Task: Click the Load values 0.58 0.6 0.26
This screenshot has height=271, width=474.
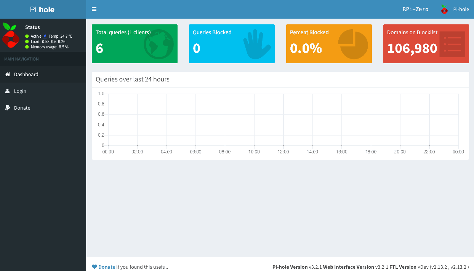Action: 54,41
